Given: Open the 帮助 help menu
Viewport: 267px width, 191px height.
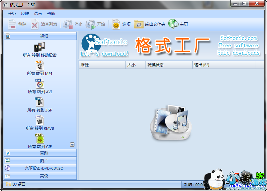Looking at the screenshot, I should click(51, 14).
